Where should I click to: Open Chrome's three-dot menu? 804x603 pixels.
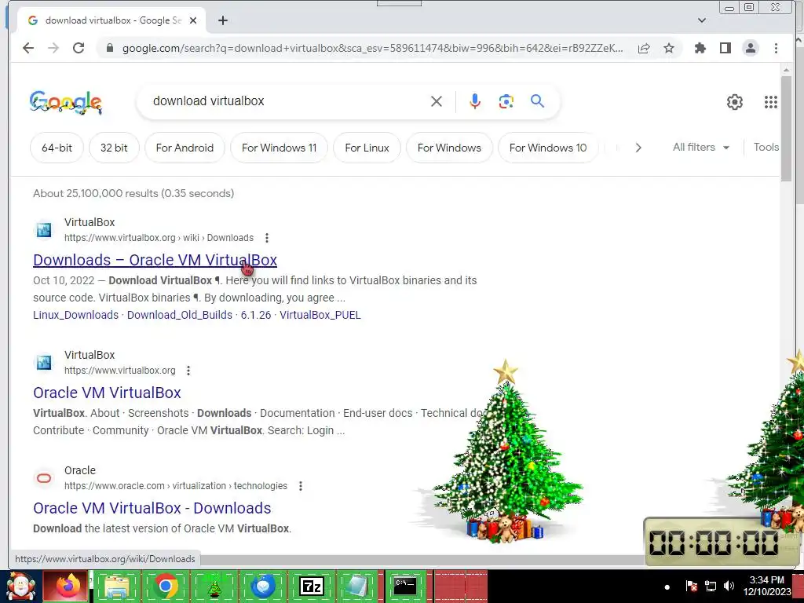point(776,48)
